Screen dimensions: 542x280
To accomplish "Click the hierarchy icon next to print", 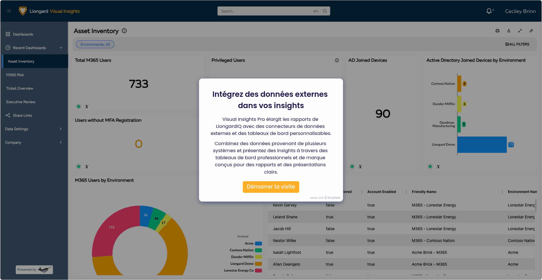I will (x=509, y=31).
